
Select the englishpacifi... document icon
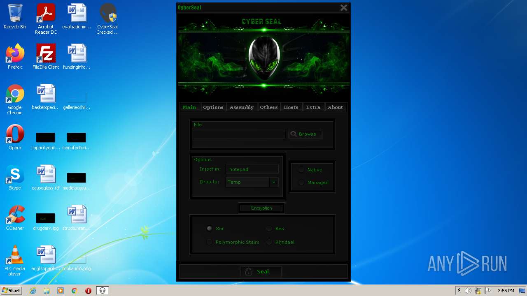click(46, 259)
